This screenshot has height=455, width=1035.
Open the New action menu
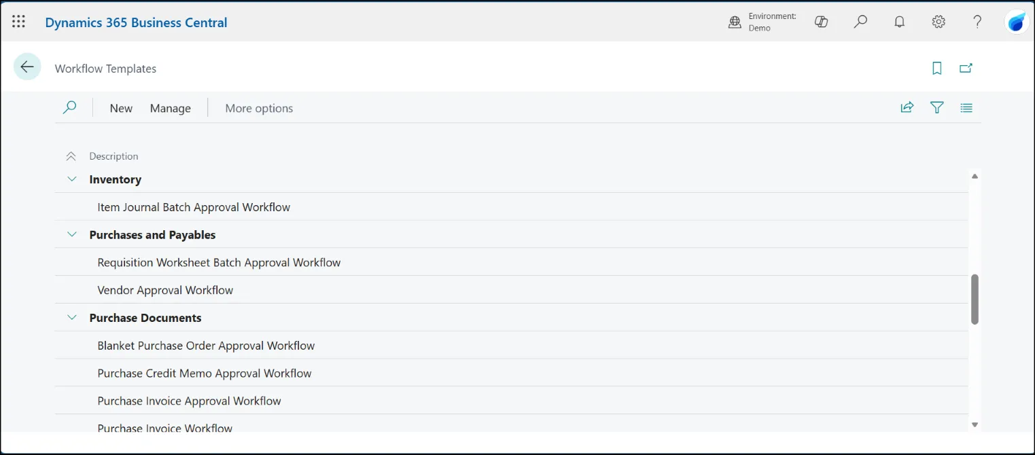(121, 108)
